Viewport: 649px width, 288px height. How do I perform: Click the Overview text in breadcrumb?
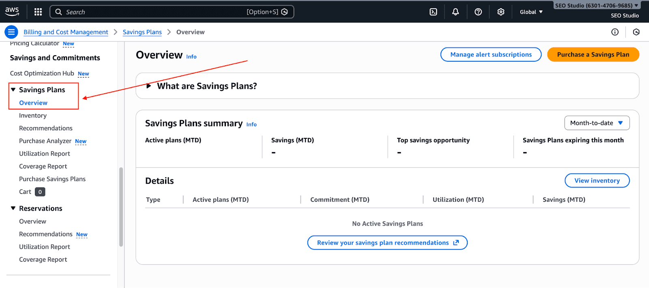pos(190,32)
